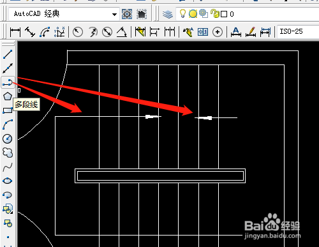Toggle layer 0 viewport freeze icon
Viewport: 319px width, 247px height.
[204, 13]
